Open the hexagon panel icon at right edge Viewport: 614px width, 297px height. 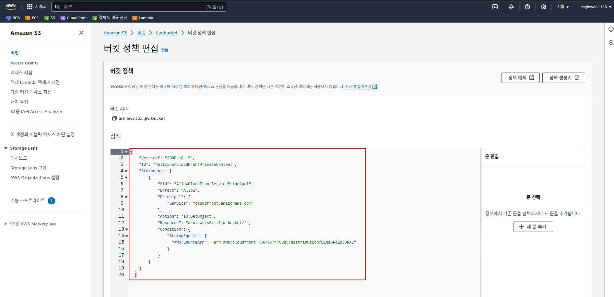(611, 42)
